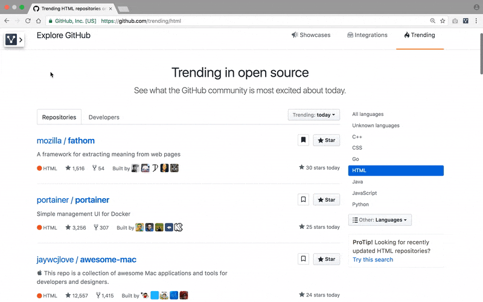The image size is (483, 302).
Task: Click the bookmark icon for jaywcjlove/awesome-mac
Action: 303,259
